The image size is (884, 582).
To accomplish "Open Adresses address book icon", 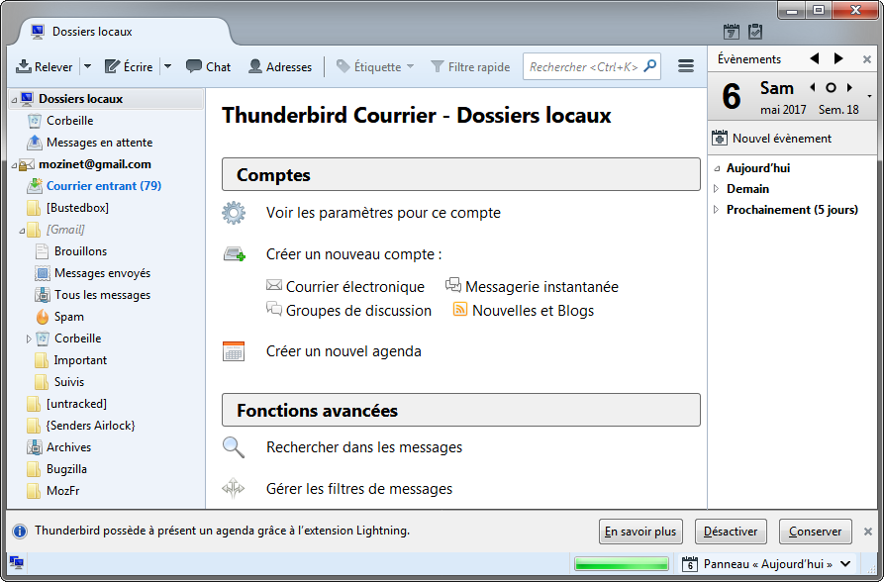I will click(255, 66).
